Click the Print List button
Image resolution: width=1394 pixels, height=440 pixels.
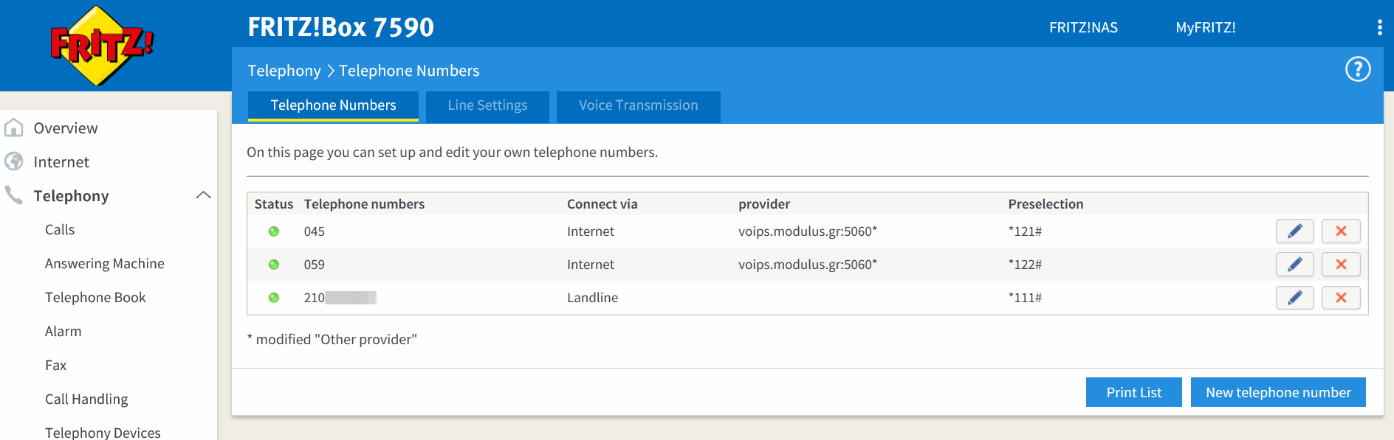click(x=1133, y=392)
